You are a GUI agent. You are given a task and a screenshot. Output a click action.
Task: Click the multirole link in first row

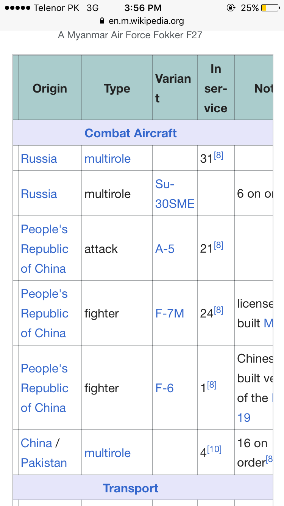tap(108, 158)
